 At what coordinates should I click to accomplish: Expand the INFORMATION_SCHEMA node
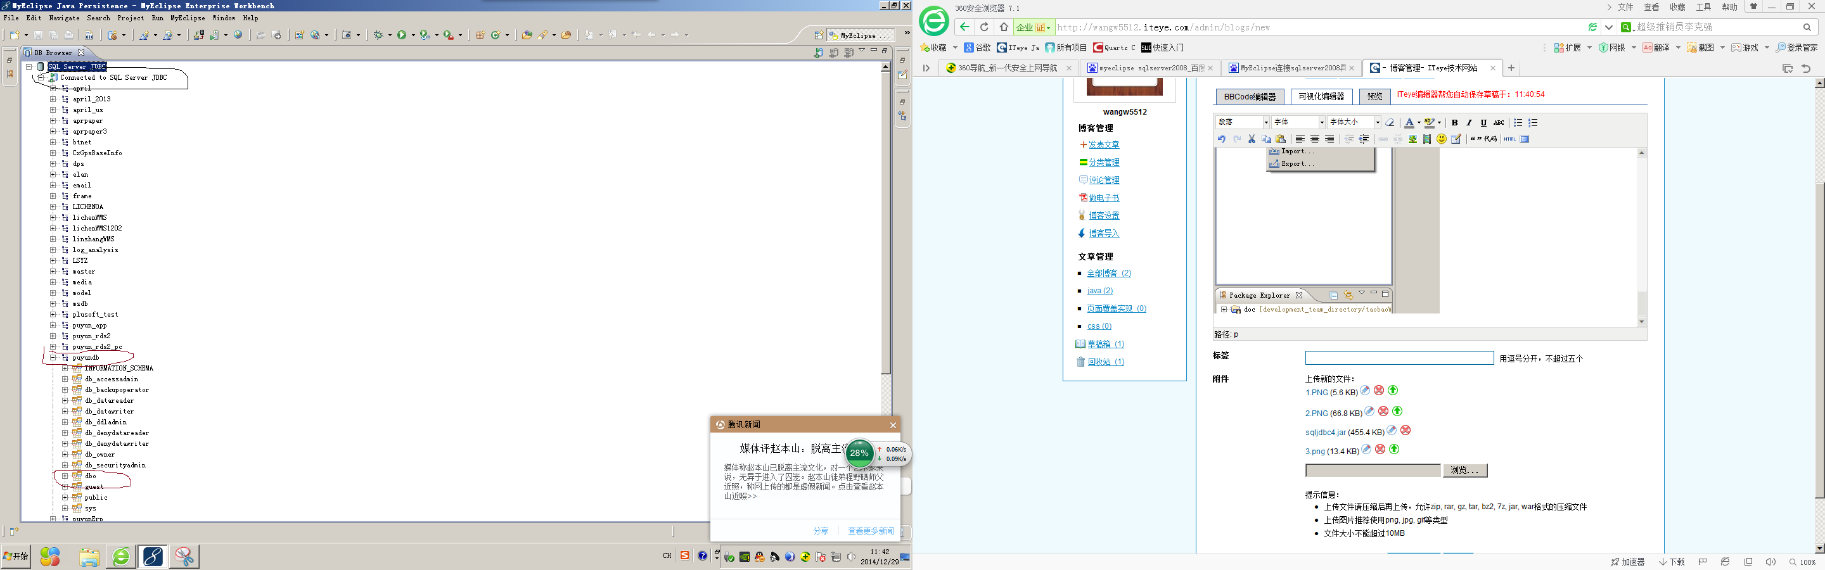coord(65,368)
